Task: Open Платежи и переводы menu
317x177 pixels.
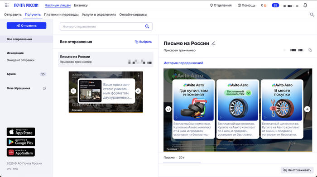Action: pos(61,14)
